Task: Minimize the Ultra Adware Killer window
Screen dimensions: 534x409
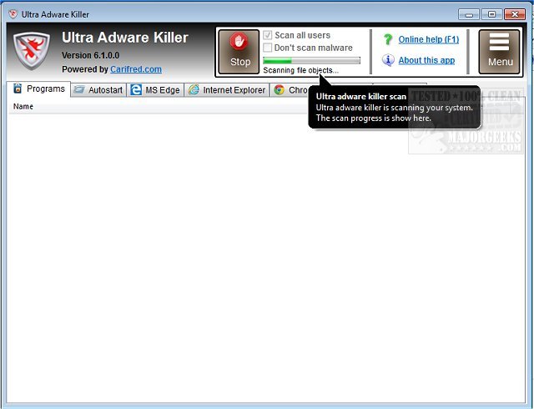Action: 469,14
